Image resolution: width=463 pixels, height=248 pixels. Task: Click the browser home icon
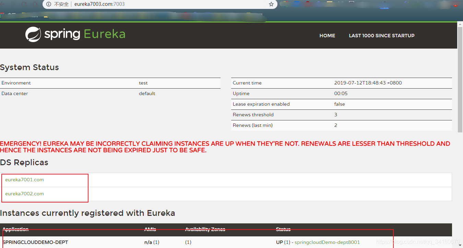pos(35,4)
